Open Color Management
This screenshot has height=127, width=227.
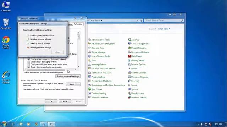(x=138, y=44)
